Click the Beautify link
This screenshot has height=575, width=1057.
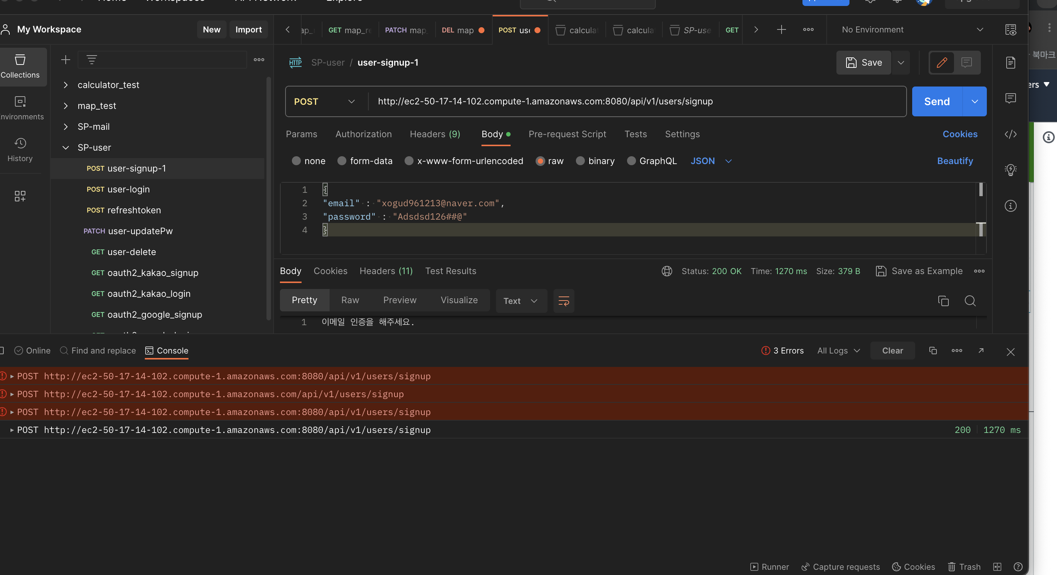(x=954, y=161)
